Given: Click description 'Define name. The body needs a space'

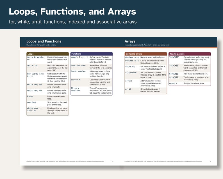Looking at the screenshot, I should (x=101, y=60).
